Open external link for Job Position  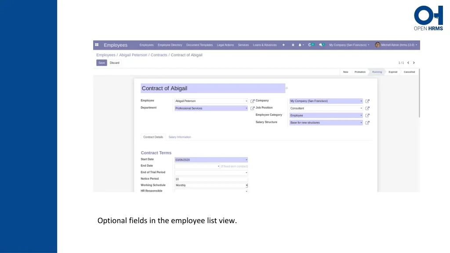click(x=367, y=108)
